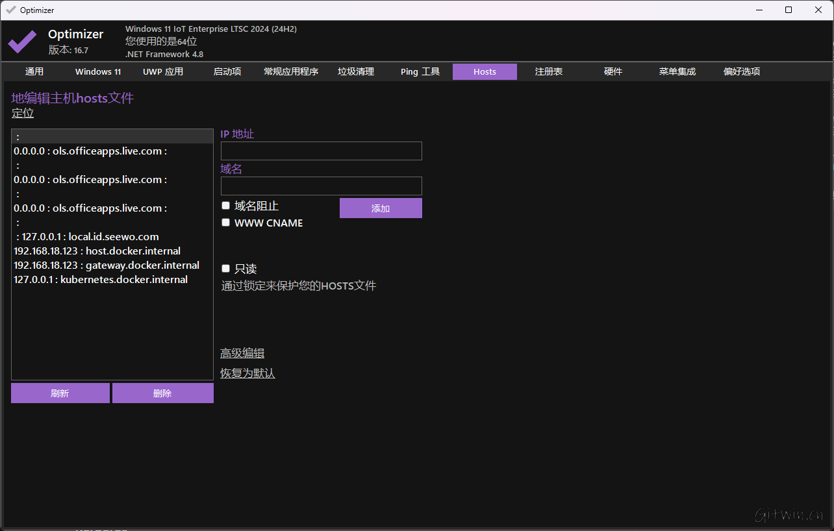834x531 pixels.
Task: Open the 高级编辑 advanced editor link
Action: point(242,353)
